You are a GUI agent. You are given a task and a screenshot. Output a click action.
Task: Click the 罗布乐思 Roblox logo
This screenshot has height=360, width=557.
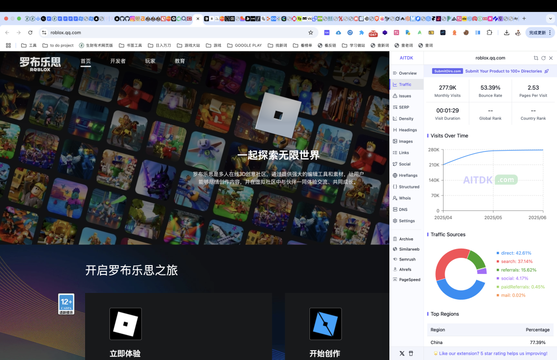[40, 64]
